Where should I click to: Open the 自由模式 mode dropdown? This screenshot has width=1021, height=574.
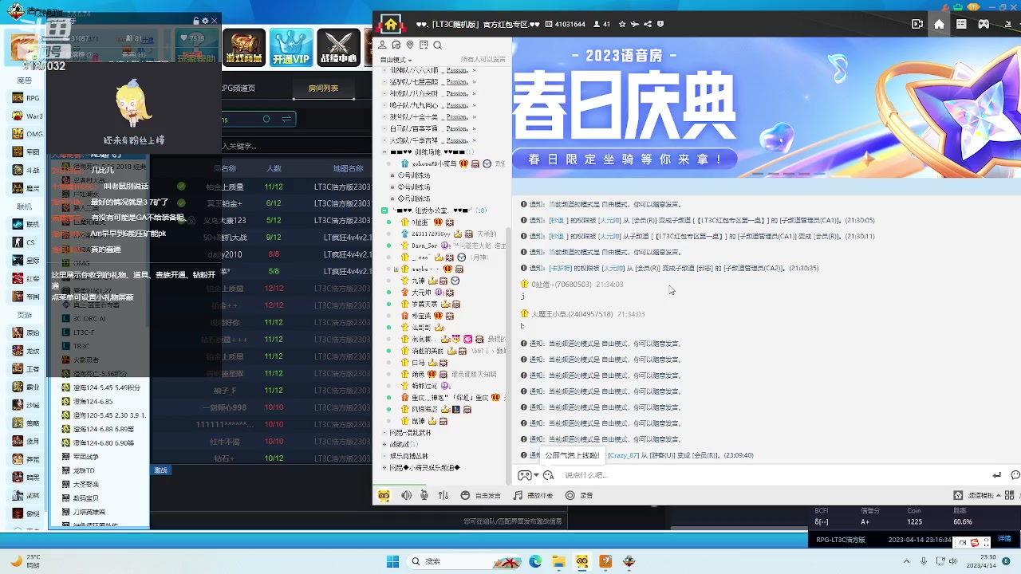click(396, 60)
